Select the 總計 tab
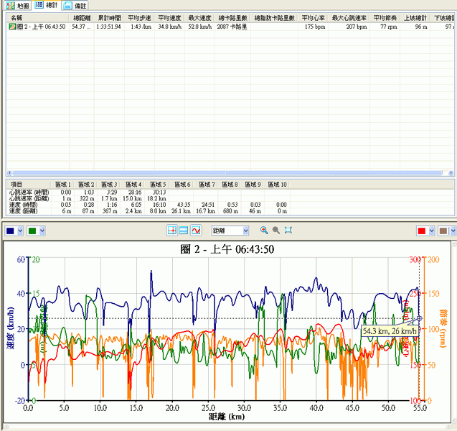Image resolution: width=457 pixels, height=431 pixels. click(47, 5)
